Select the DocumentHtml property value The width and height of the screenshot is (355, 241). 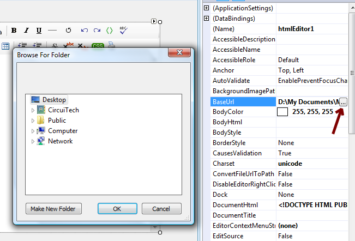[x=312, y=205]
